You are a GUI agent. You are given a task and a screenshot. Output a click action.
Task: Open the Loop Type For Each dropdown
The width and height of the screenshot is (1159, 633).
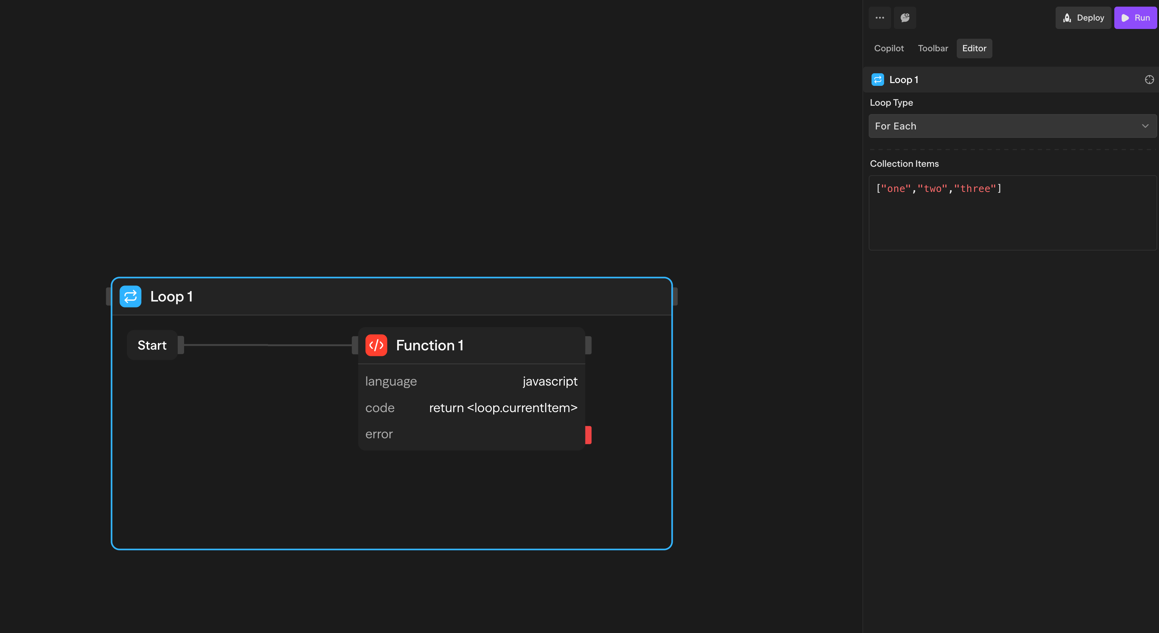1012,126
